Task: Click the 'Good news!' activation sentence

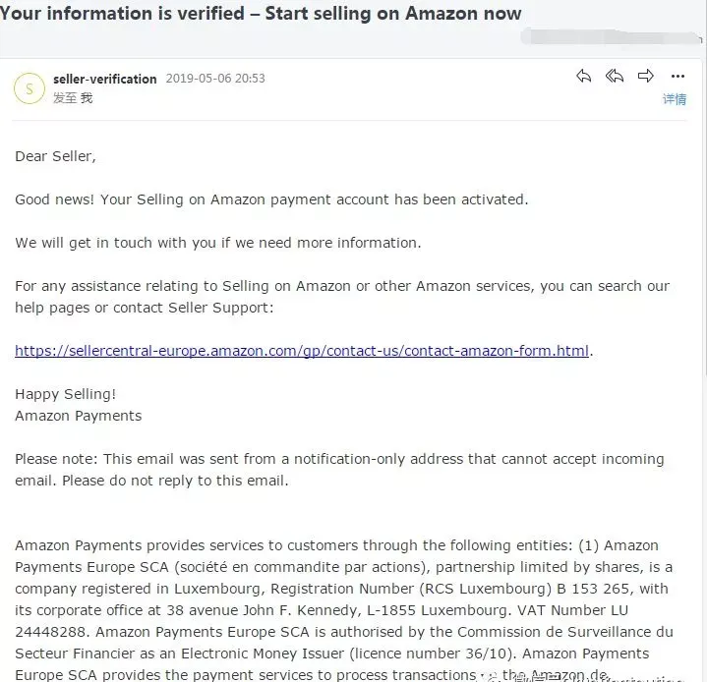Action: [271, 199]
